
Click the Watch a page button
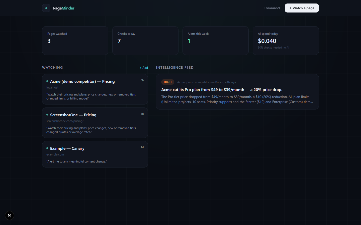click(302, 8)
